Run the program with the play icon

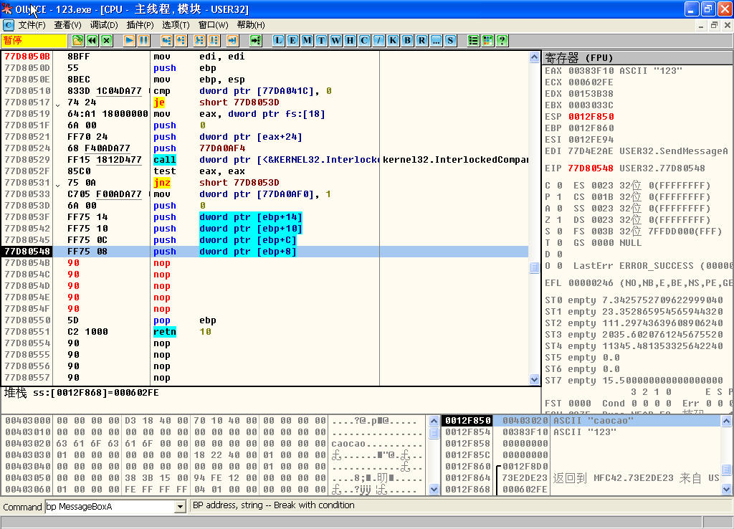tap(130, 40)
